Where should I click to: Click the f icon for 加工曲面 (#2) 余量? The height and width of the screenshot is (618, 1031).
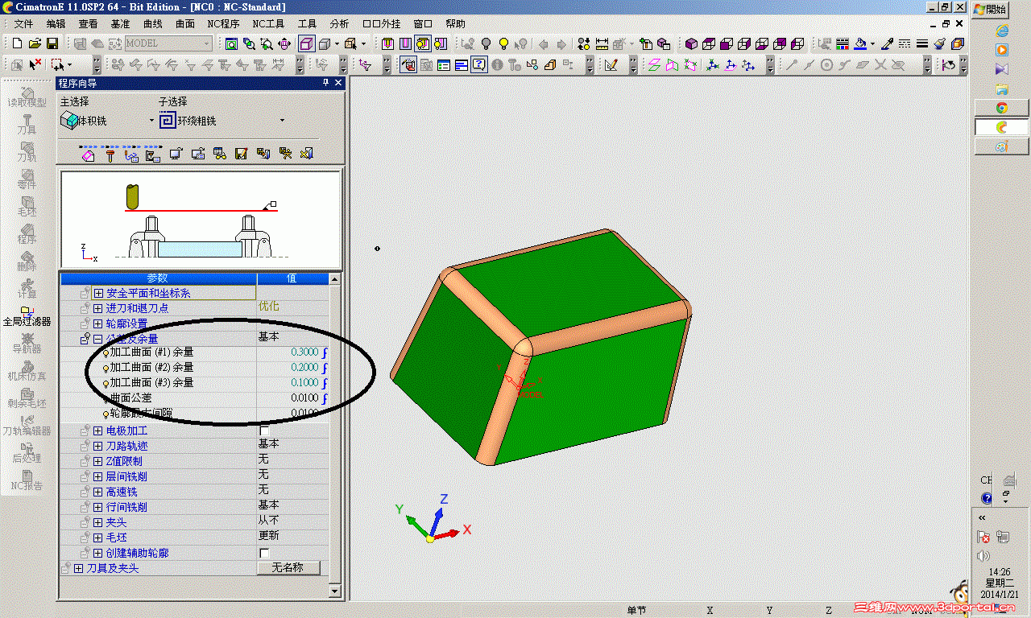325,368
